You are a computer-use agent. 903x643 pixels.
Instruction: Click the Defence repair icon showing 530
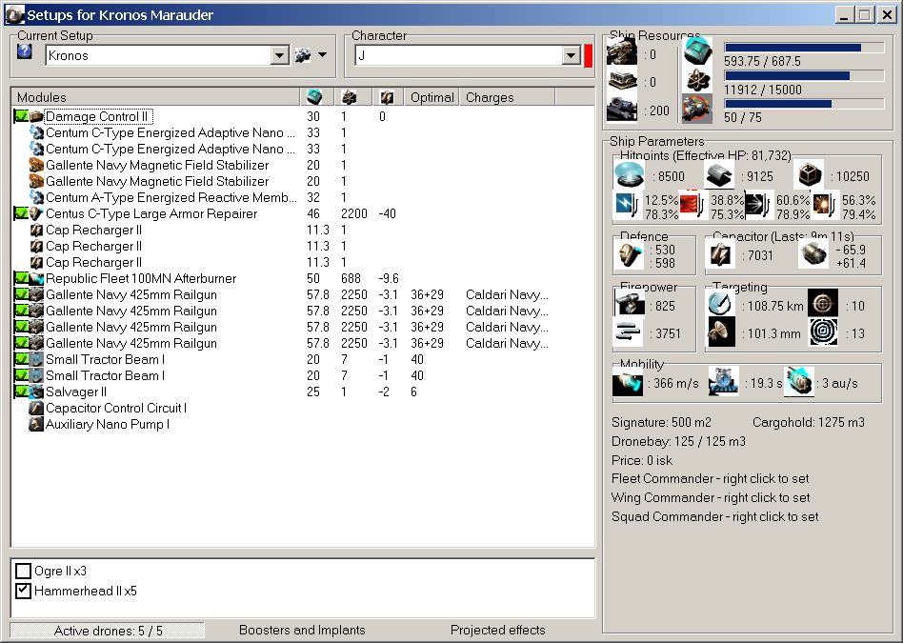tap(629, 254)
